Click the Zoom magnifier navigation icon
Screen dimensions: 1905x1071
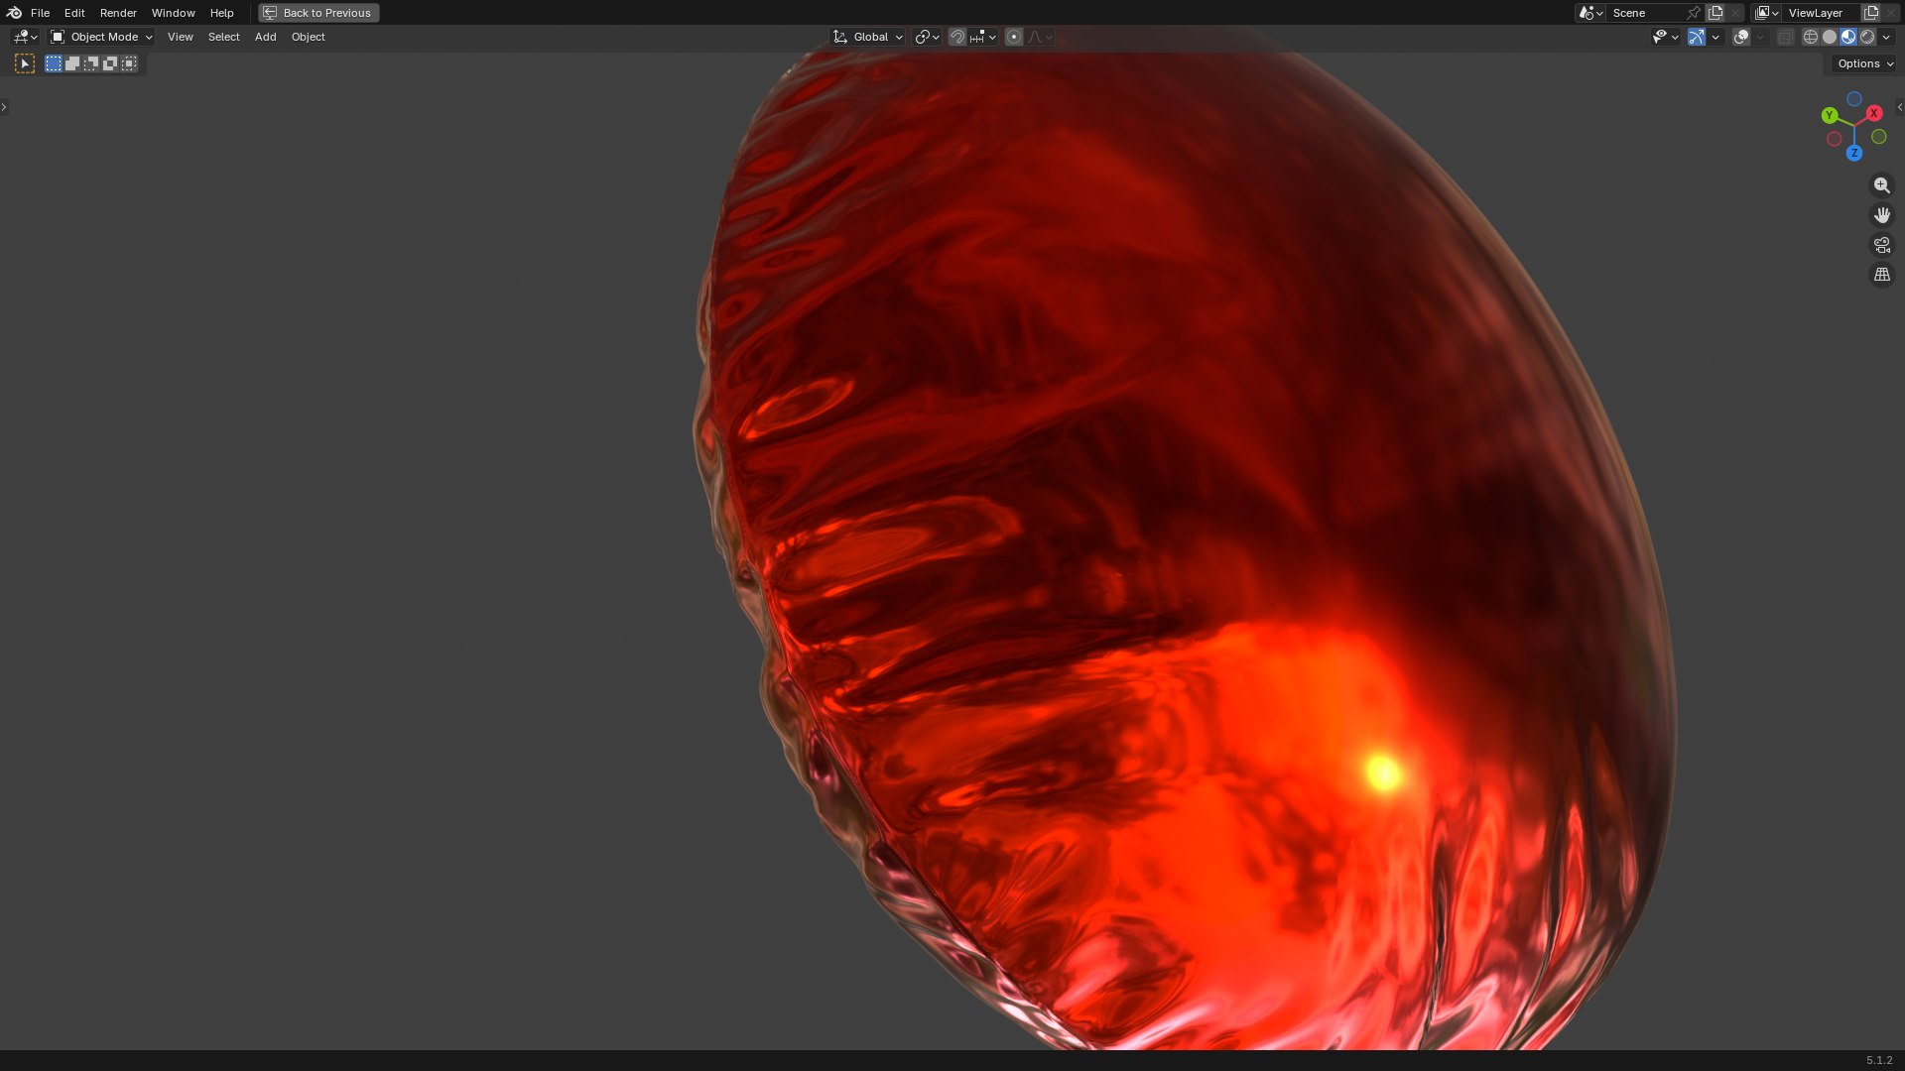[x=1882, y=185]
